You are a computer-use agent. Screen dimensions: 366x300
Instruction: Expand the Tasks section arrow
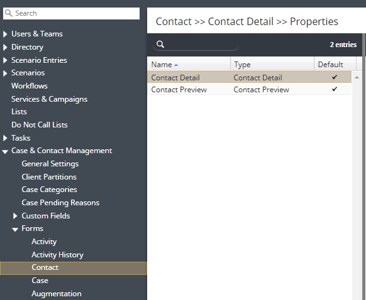click(5, 138)
